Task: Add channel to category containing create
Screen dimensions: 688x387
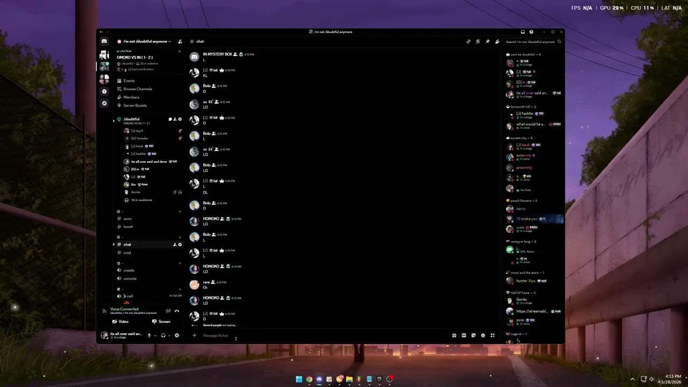Action: [x=180, y=263]
